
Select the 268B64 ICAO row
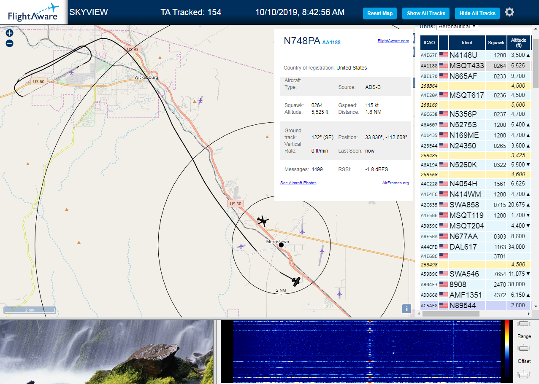[476, 86]
